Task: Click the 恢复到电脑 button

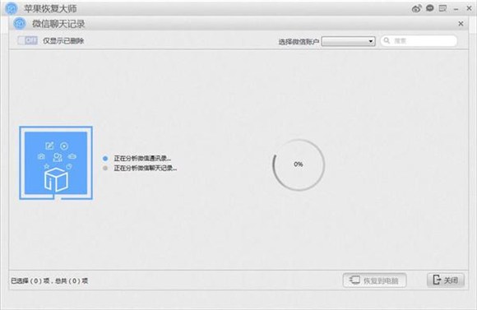Action: (374, 280)
